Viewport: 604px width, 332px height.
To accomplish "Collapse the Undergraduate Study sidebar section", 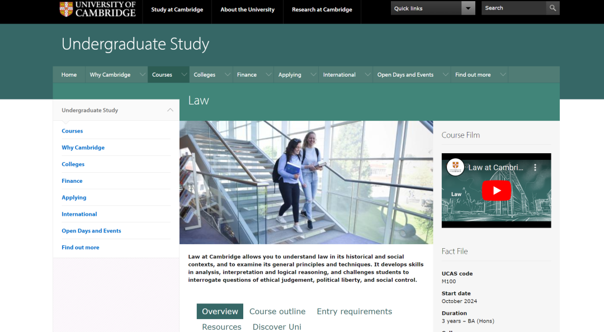I will (170, 110).
